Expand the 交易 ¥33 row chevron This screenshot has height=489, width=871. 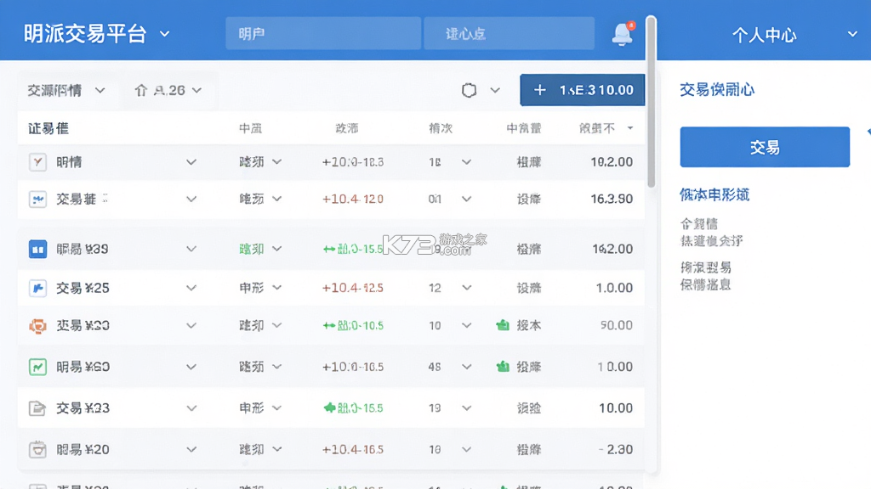(191, 408)
